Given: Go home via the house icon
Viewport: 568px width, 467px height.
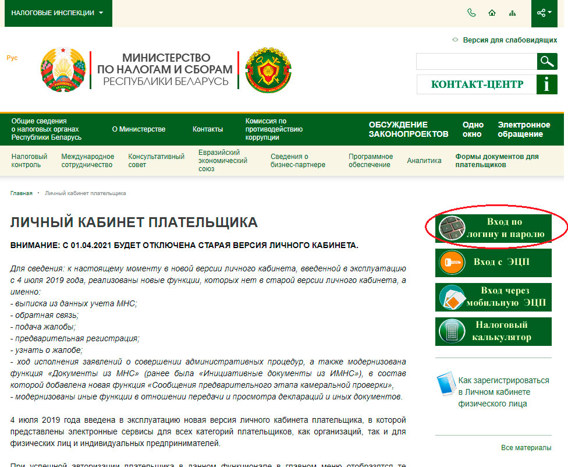Looking at the screenshot, I should (492, 13).
